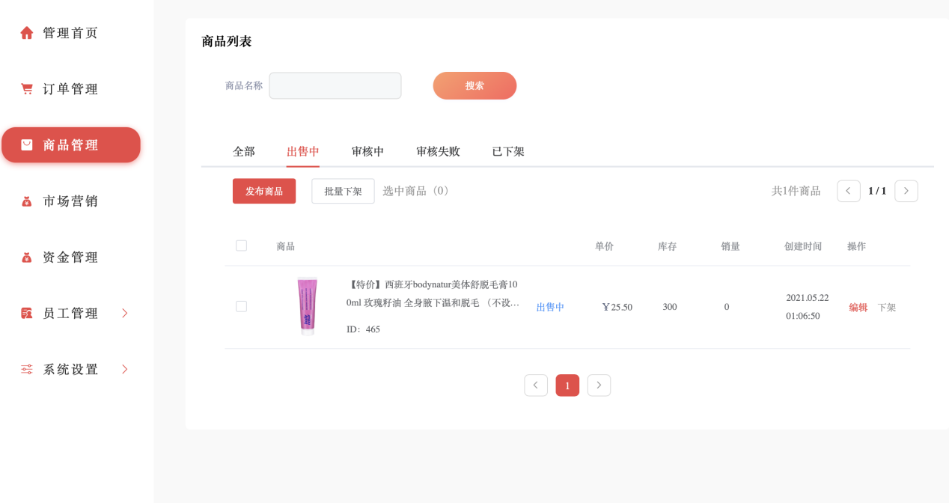The image size is (949, 503).
Task: Click the 共1件商品 count text
Action: [x=796, y=191]
